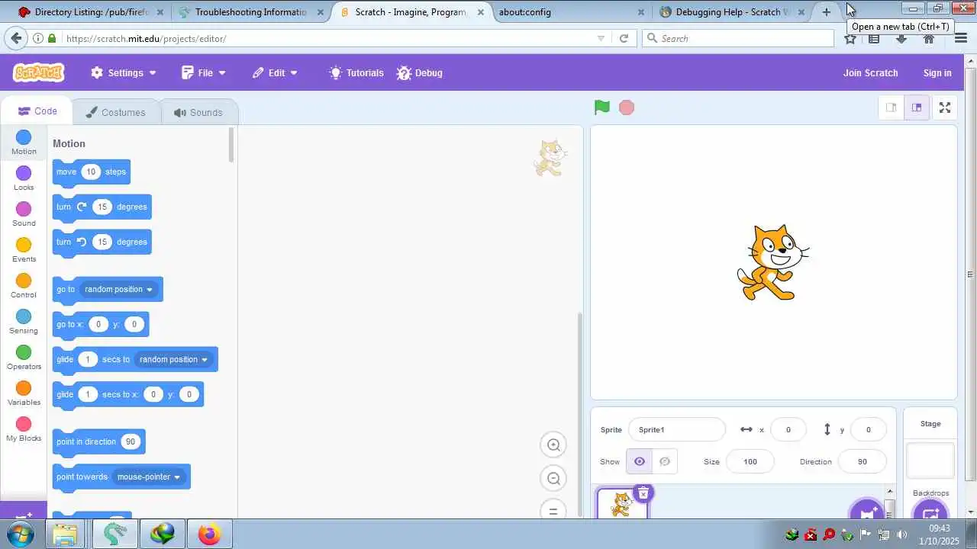
Task: Edit the sprite name field Sprite1
Action: (x=676, y=429)
